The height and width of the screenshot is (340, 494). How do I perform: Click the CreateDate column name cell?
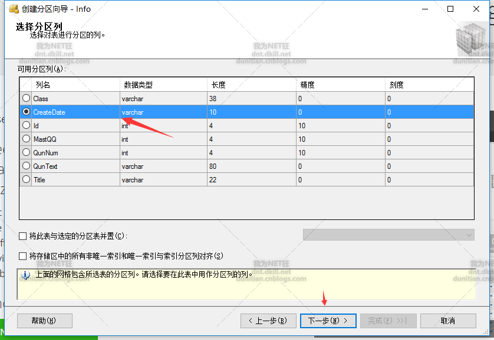click(75, 112)
